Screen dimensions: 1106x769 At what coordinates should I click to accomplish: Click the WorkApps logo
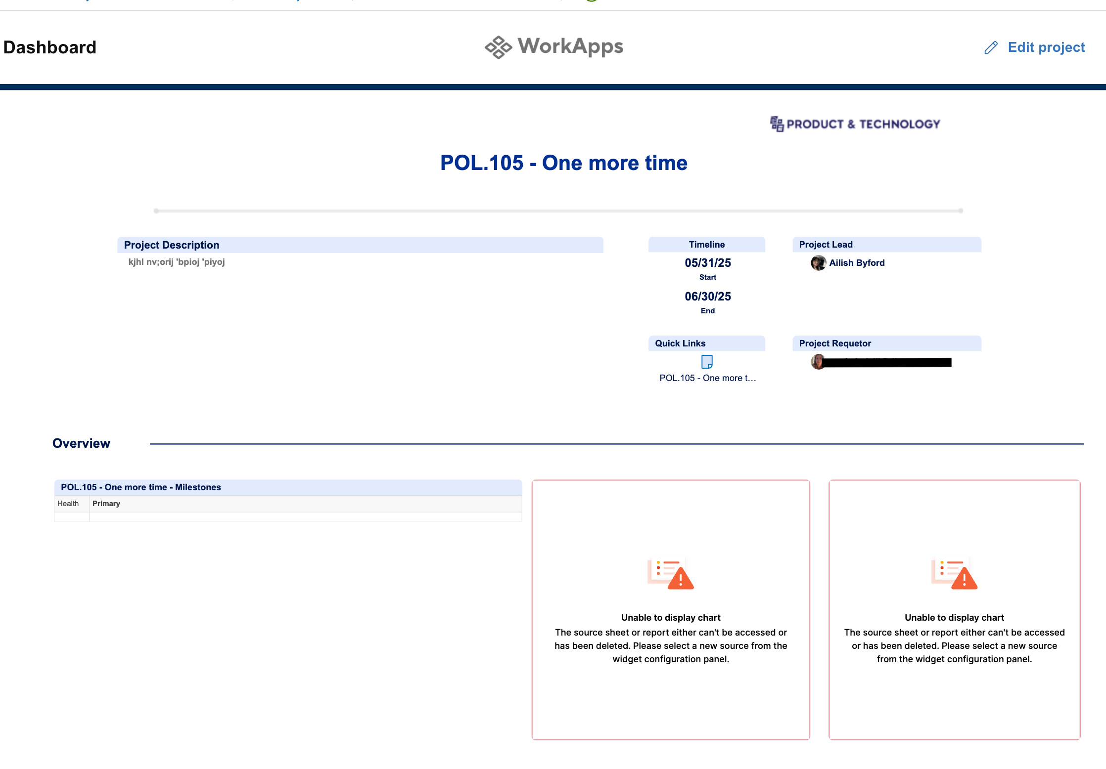click(x=554, y=47)
